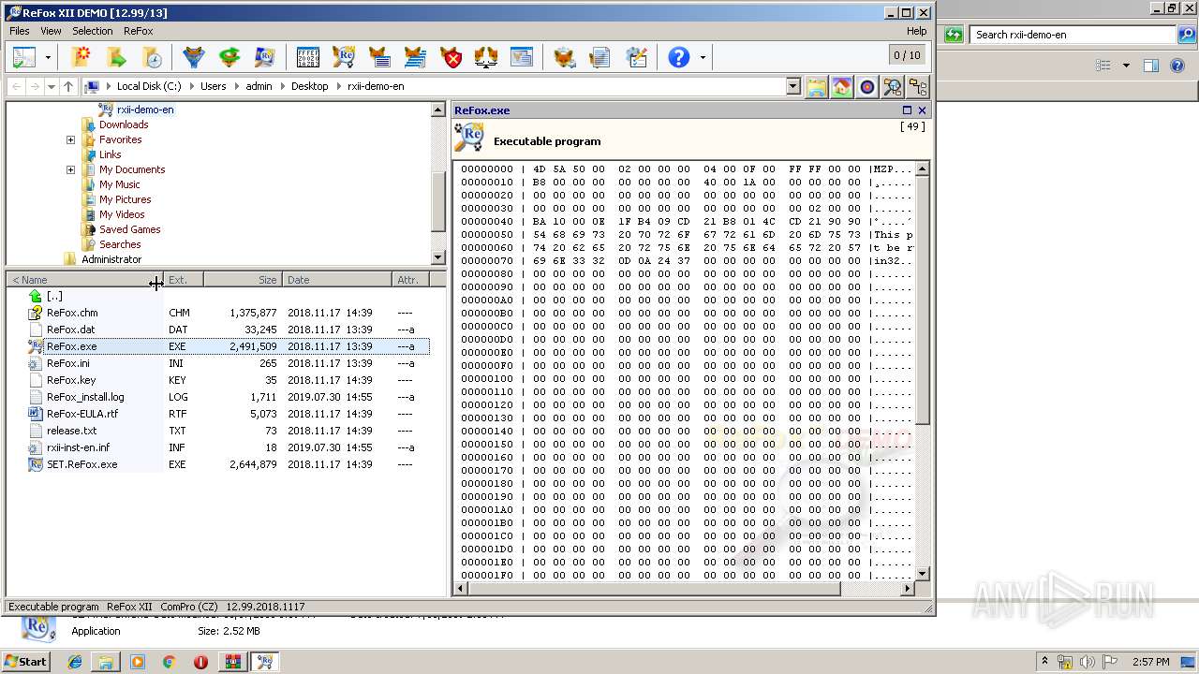
Task: Click the form window toolbar icon
Action: pos(522,57)
